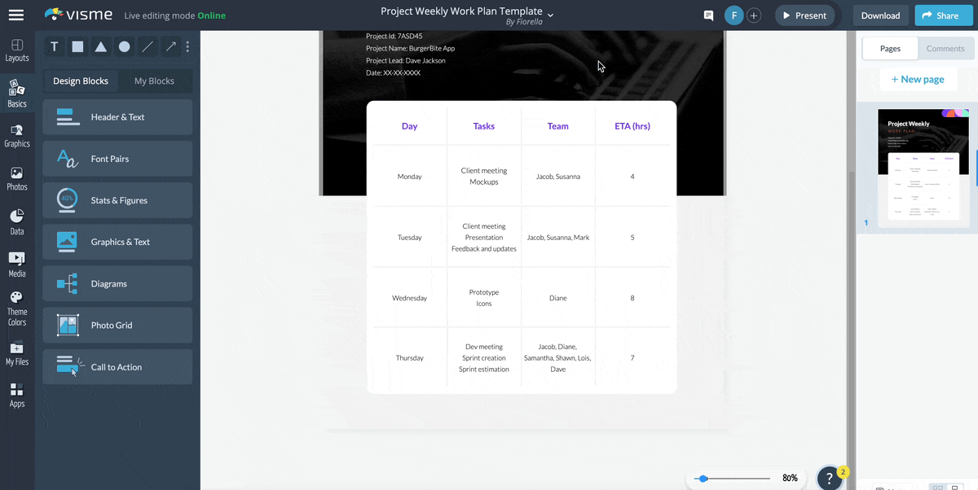This screenshot has height=490, width=978.
Task: Click the help question mark button
Action: pyautogui.click(x=829, y=479)
